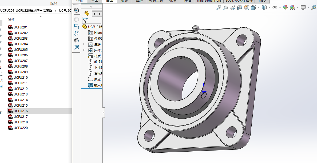The image size is (317, 163).
Task: Open the Display Style dropdown arrow
Action: click(x=269, y=8)
